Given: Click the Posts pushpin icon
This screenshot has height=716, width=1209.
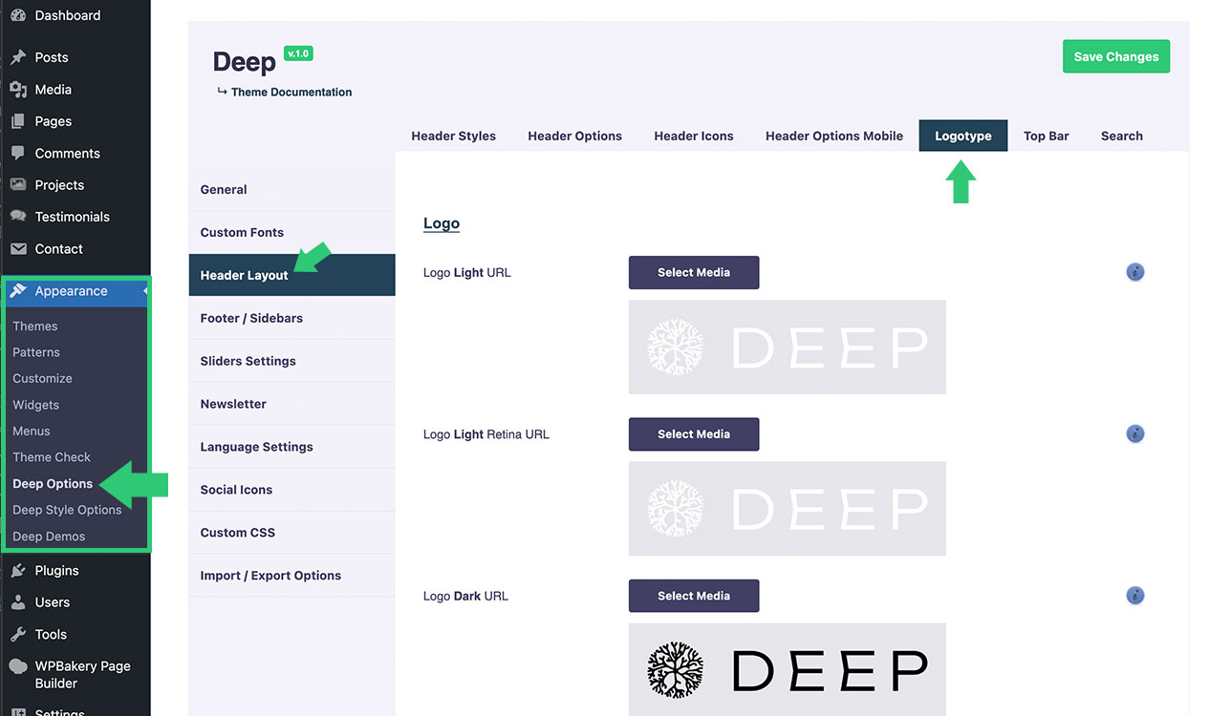Looking at the screenshot, I should point(17,57).
